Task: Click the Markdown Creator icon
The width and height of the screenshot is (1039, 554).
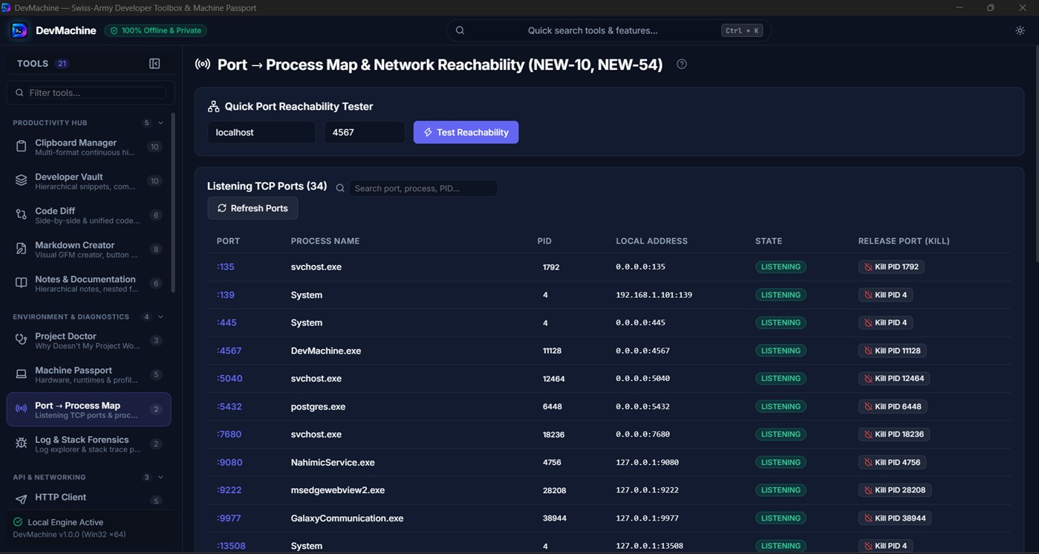Action: tap(22, 249)
